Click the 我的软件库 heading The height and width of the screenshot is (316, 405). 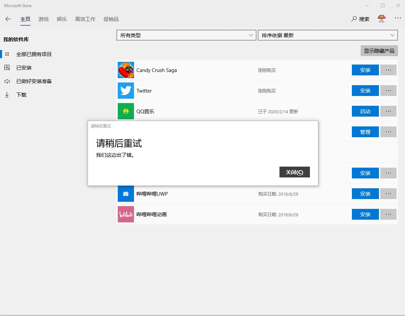16,40
